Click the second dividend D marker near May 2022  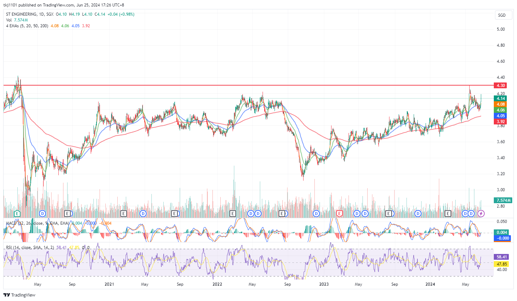point(258,214)
